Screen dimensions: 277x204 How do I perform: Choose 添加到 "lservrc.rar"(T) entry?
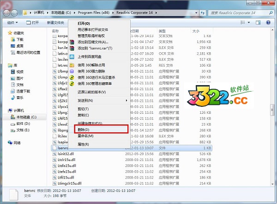(x=99, y=48)
